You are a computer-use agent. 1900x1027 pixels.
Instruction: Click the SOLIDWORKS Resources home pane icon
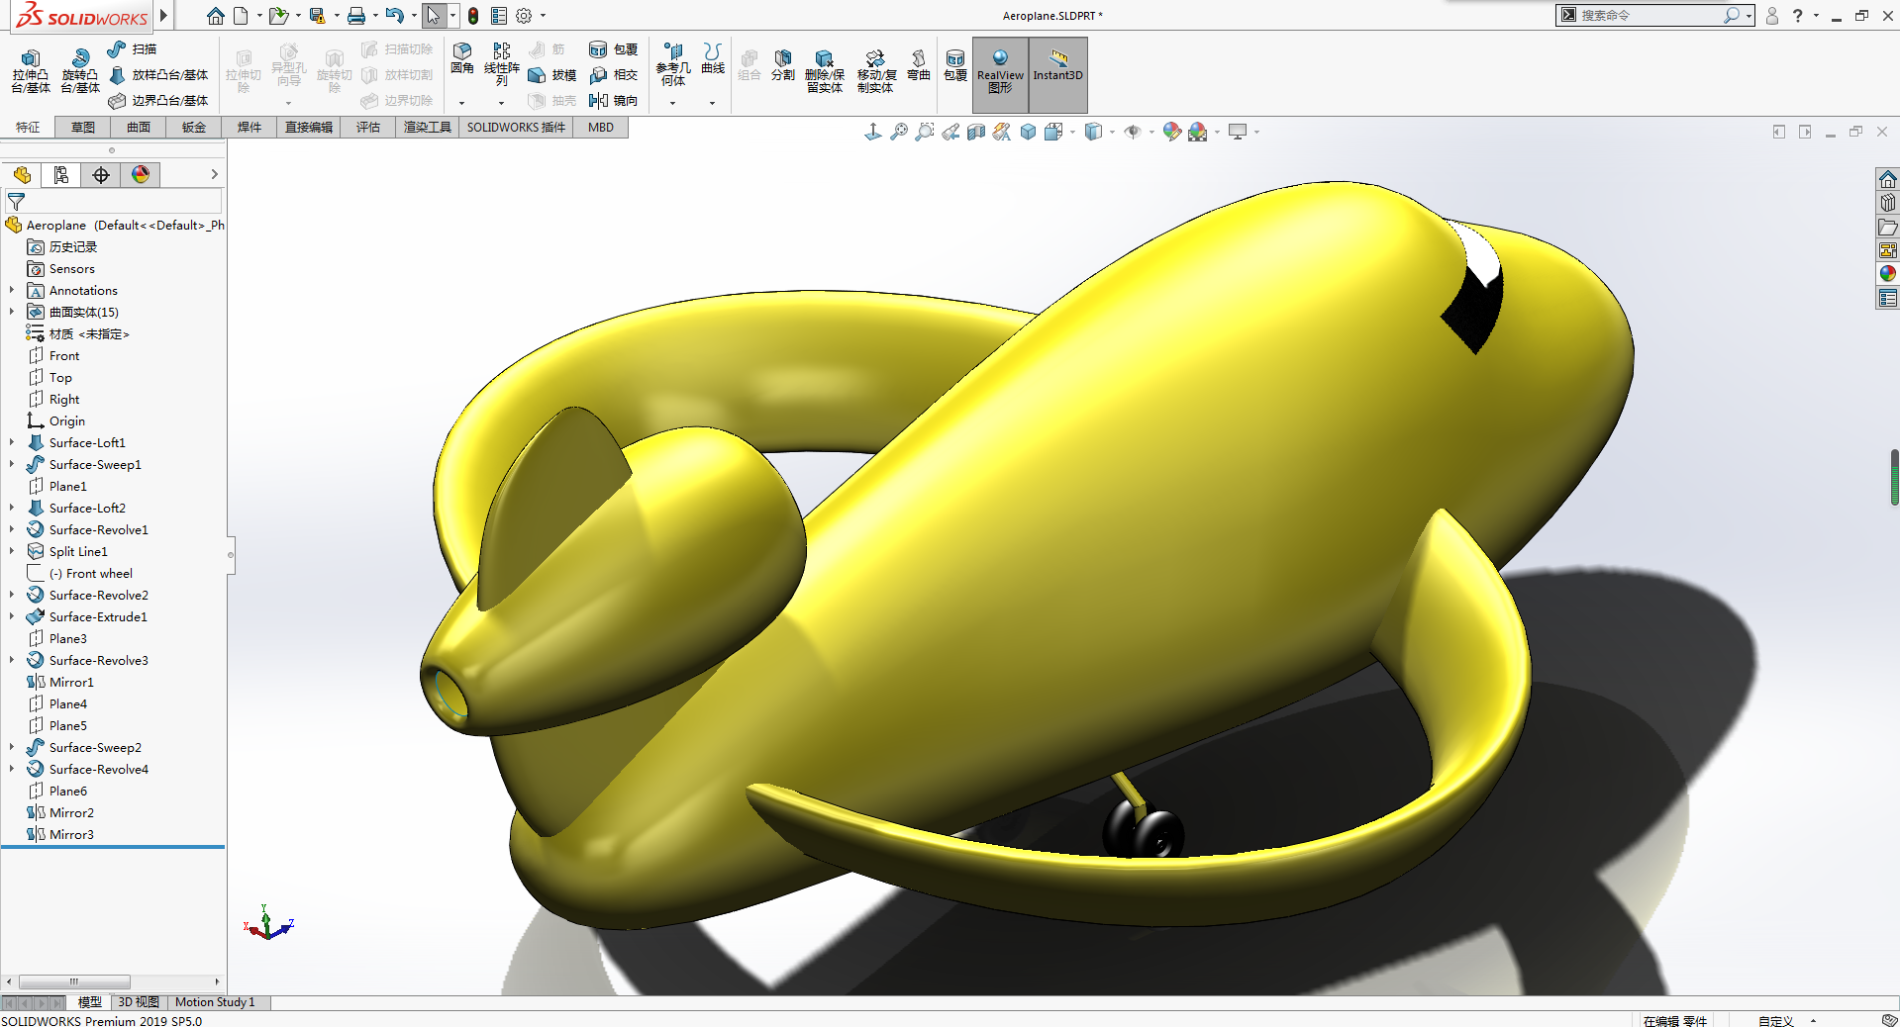1888,179
